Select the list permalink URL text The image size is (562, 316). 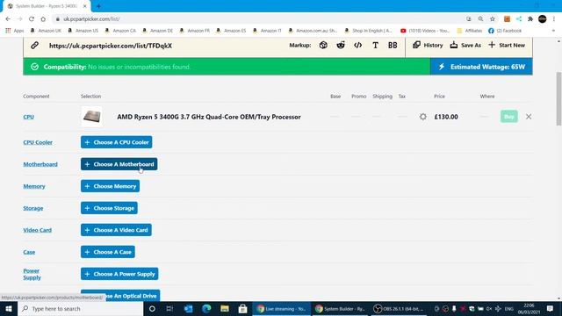(111, 46)
